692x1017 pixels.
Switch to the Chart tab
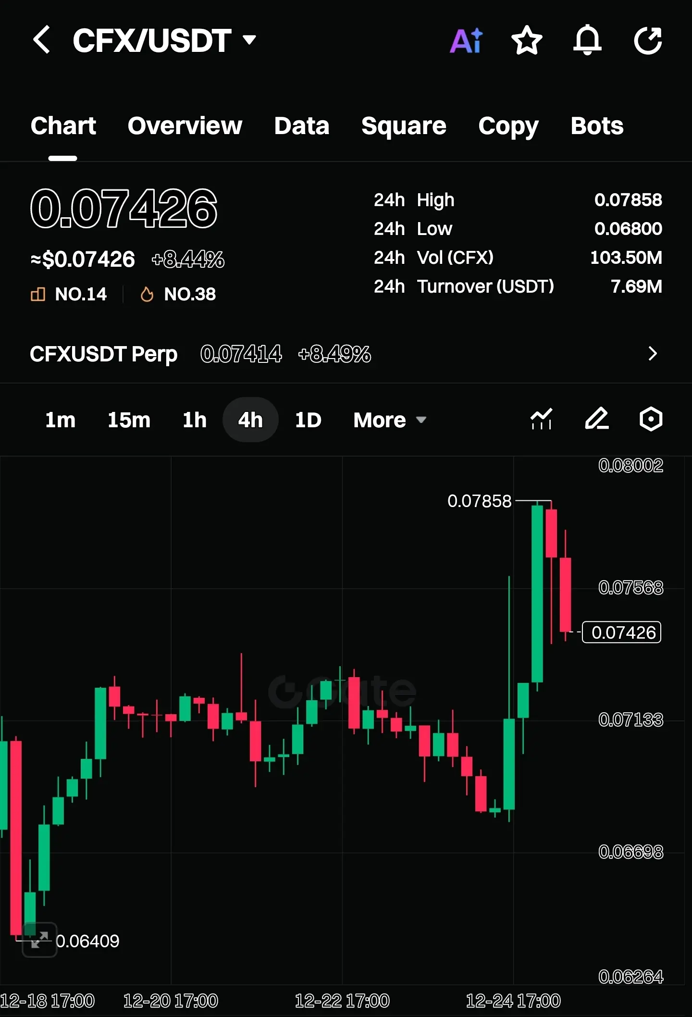63,126
